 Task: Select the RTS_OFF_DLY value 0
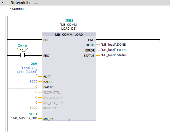coord(36,102)
